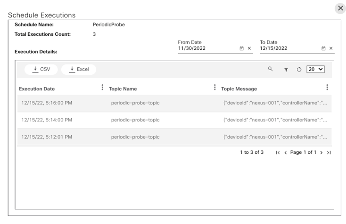Close the Schedule Executions dialog
The image size is (346, 224).
[340, 8]
